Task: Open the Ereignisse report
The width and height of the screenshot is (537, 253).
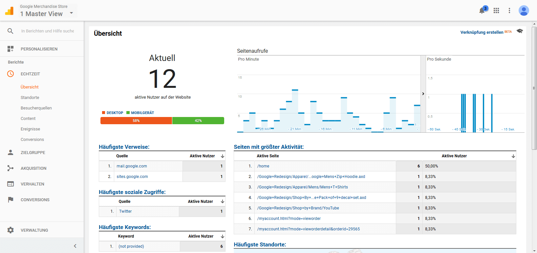Action: point(31,129)
